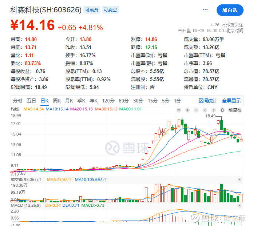Image resolution: width=253 pixels, height=226 pixels.
Task: Close the MACD indicator panel
Action: pyautogui.click(x=240, y=205)
